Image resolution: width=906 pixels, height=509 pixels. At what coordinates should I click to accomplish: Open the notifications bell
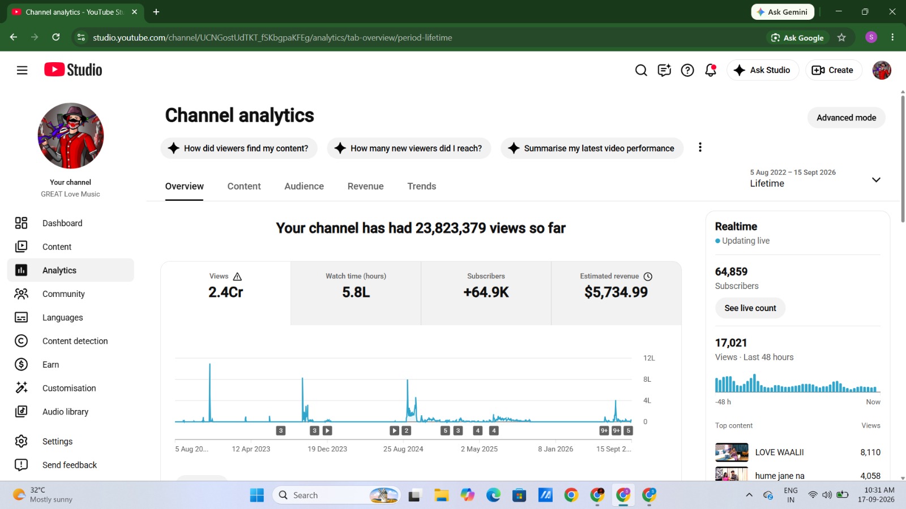(711, 70)
